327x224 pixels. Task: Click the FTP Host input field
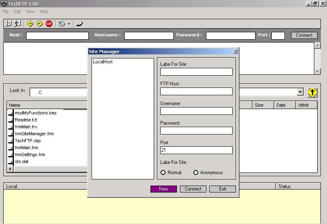click(x=196, y=91)
